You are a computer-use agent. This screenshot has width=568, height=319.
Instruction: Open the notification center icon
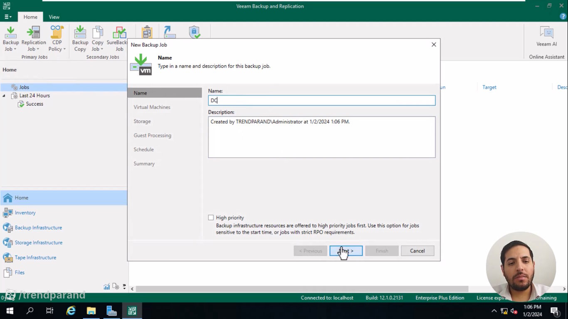[554, 311]
